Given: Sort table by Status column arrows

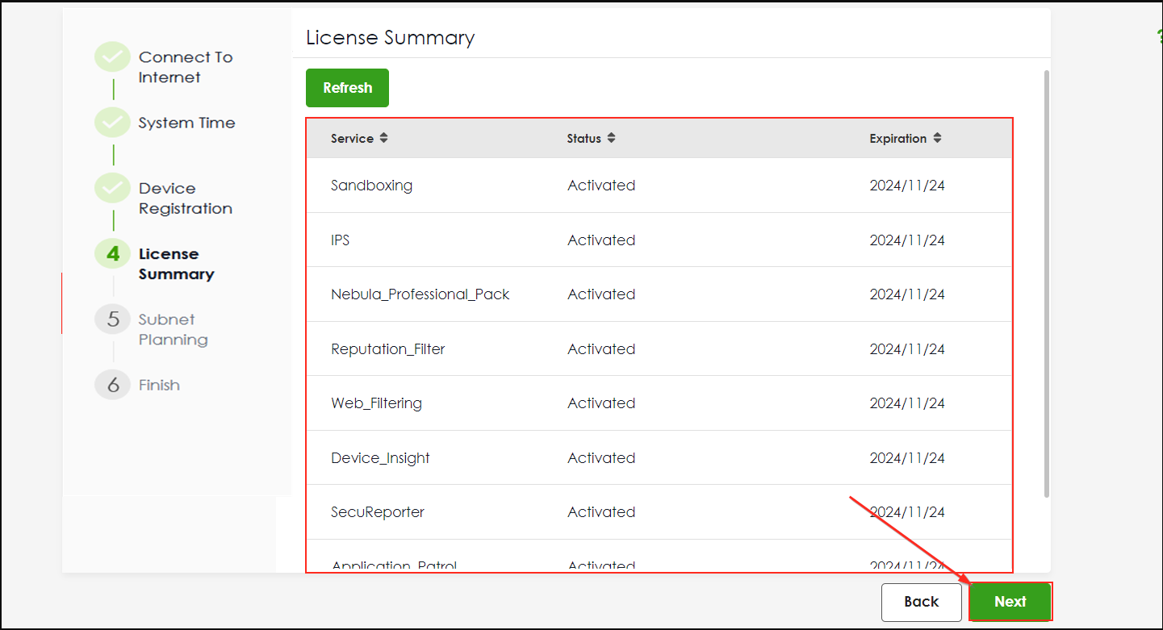Looking at the screenshot, I should 612,138.
